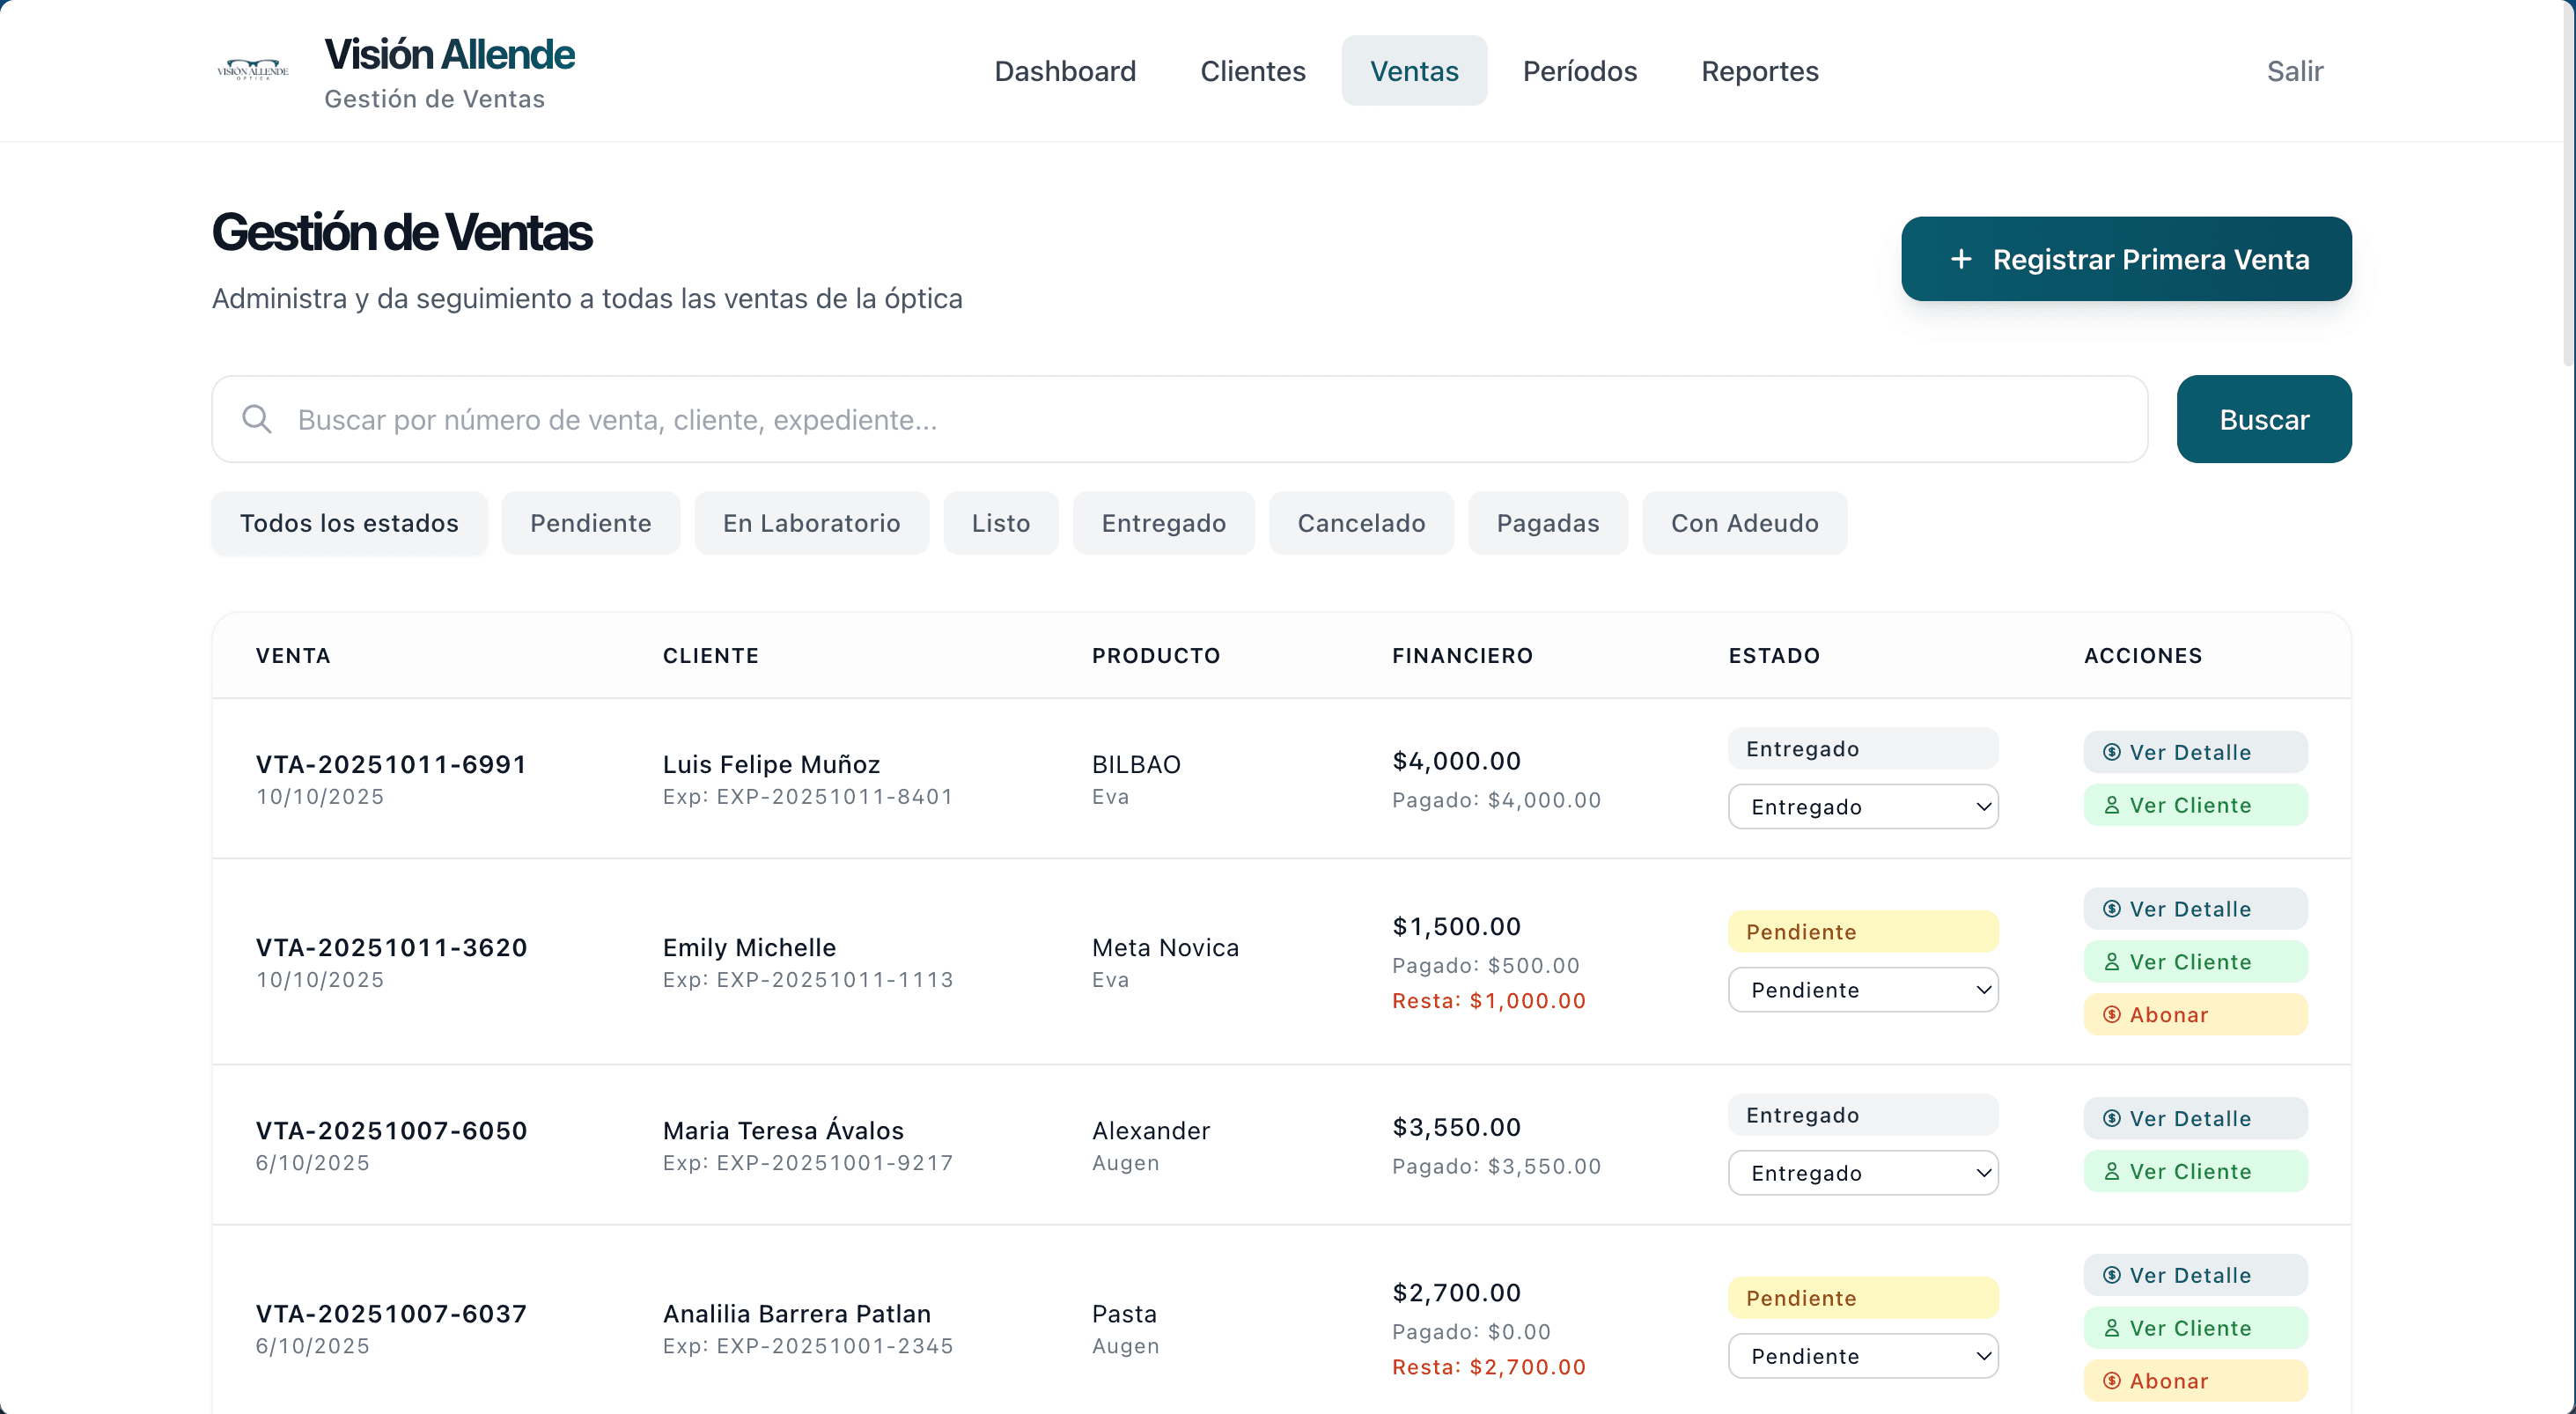Click the plus icon on Registrar Primera Venta

[1961, 259]
